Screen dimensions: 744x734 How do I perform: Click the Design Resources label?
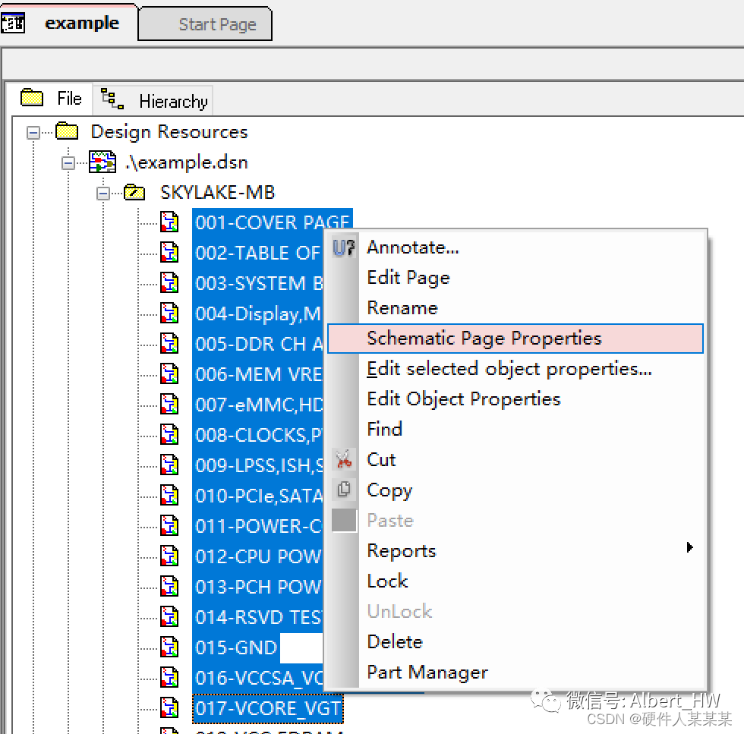tap(169, 132)
